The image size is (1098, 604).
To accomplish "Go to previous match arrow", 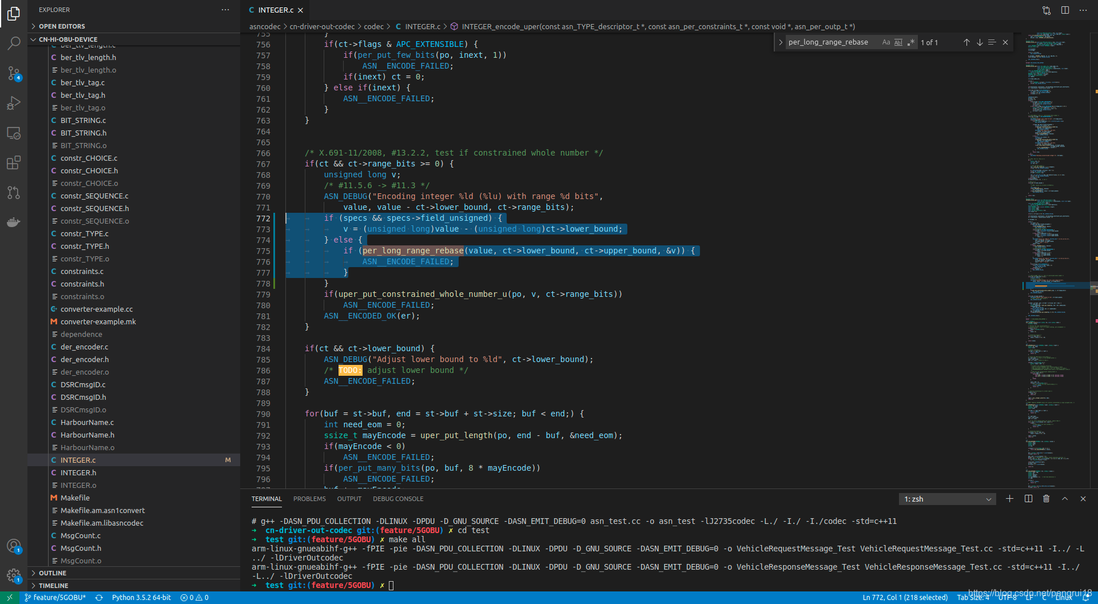I will click(966, 42).
